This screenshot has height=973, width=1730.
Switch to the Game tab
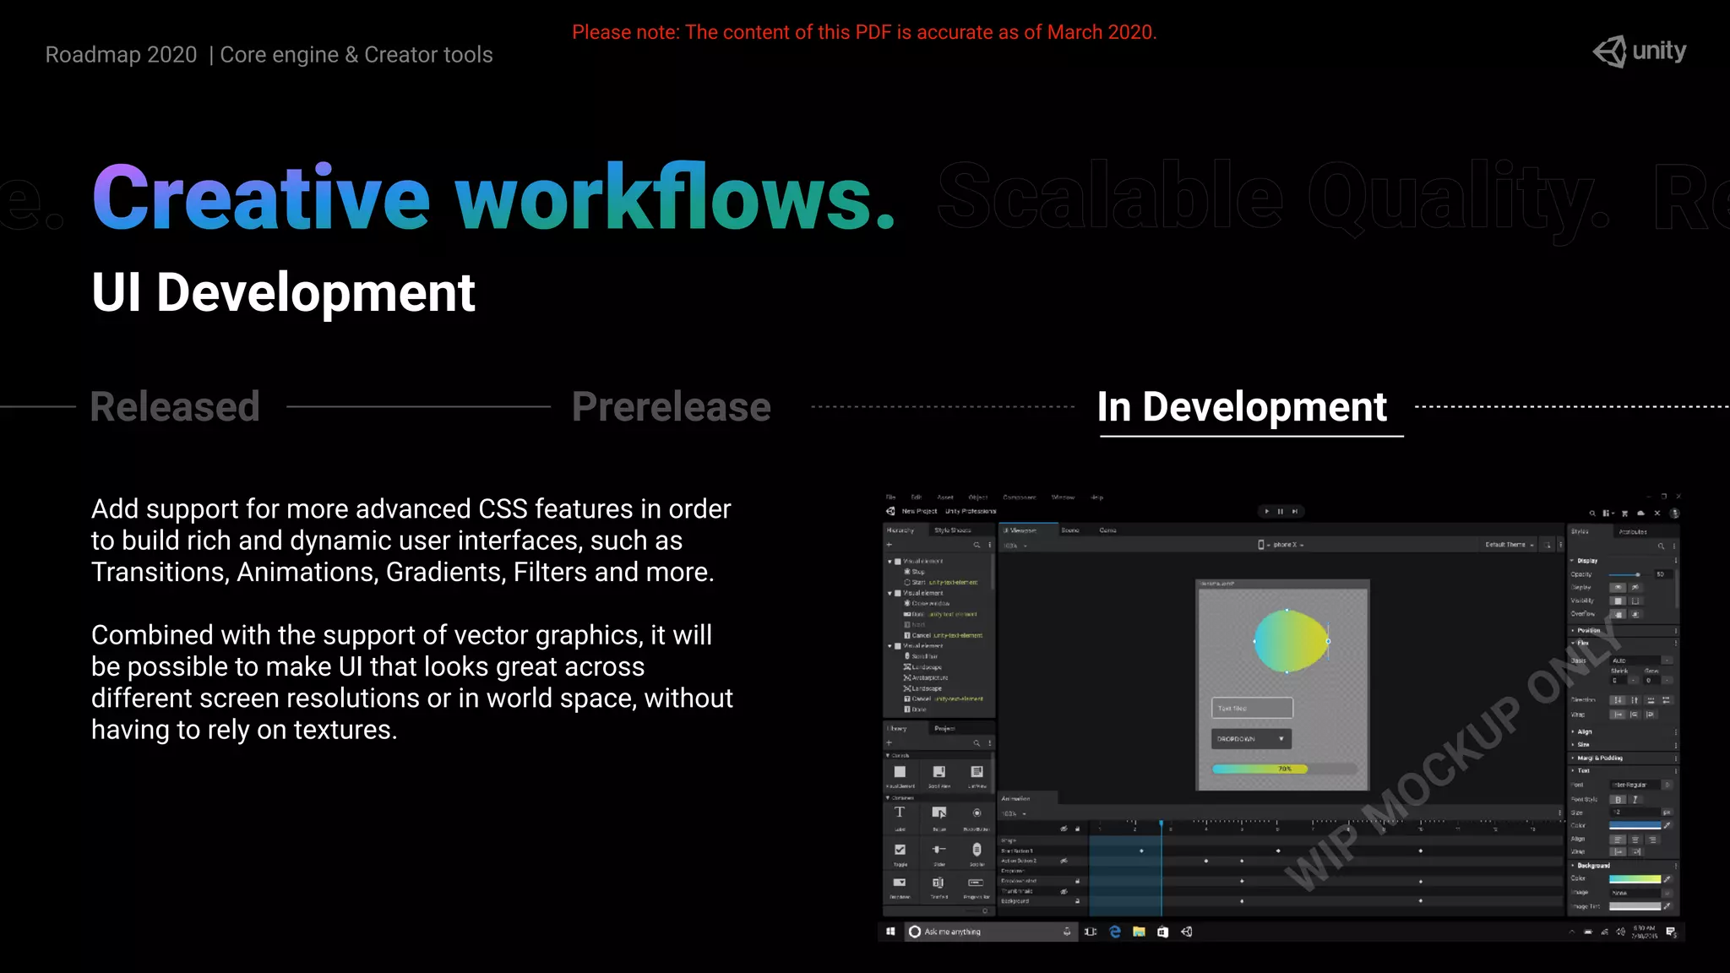pos(1107,530)
